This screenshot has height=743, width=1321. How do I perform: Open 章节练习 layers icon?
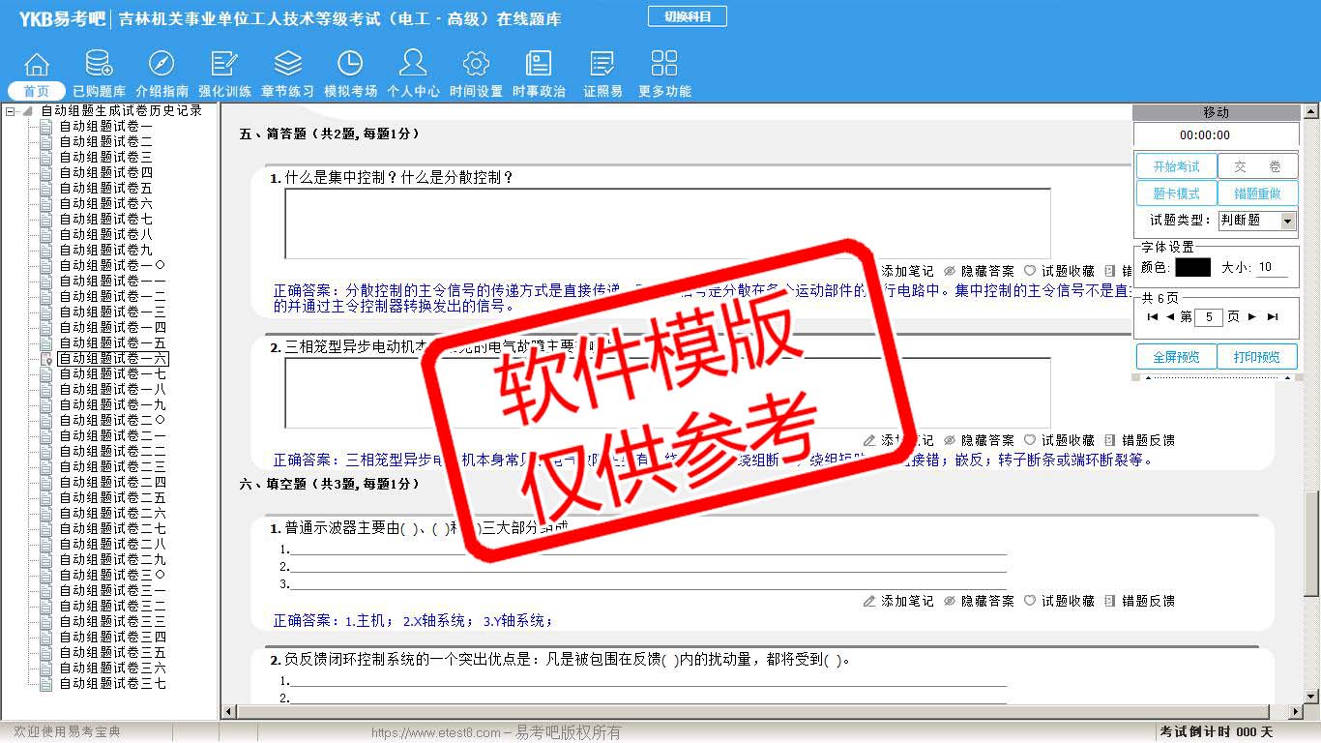[287, 65]
